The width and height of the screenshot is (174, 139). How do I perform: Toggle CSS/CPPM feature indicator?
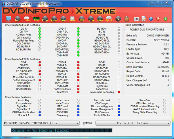pyautogui.click(x=78, y=112)
